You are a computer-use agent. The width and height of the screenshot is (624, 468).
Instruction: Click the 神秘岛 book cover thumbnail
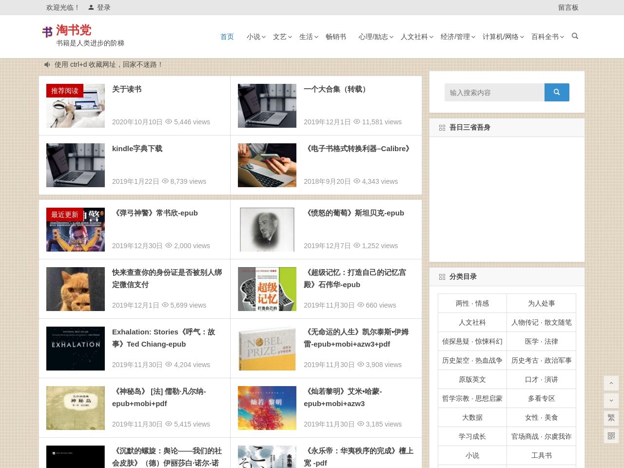point(76,408)
